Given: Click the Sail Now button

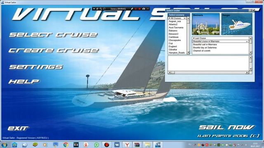Looking at the screenshot, I should [x=227, y=127].
